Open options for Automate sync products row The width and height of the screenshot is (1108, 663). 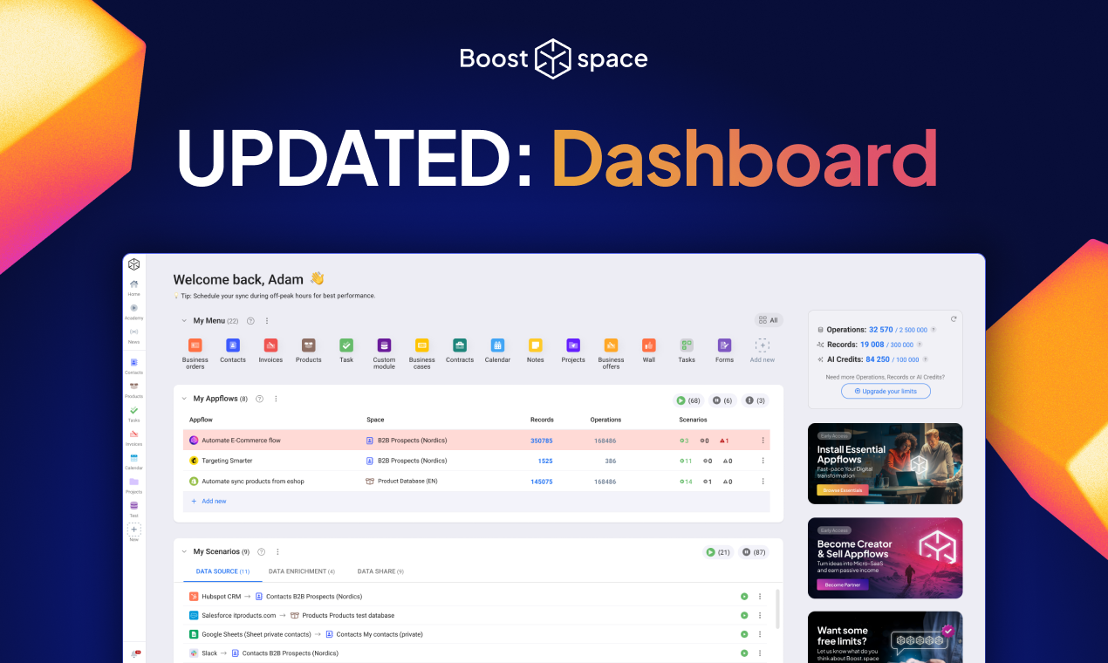coord(763,481)
